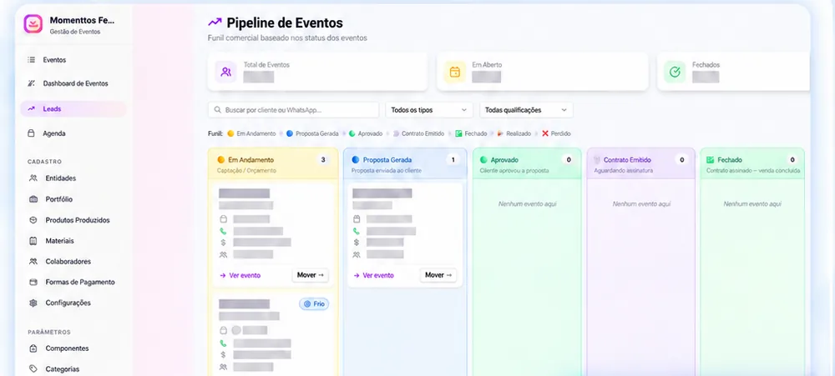Click Perdido in the Funil legend
Viewport: 835px width, 376px height.
[556, 133]
